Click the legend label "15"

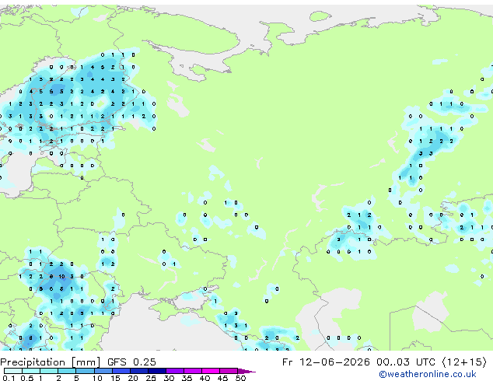[115, 378]
